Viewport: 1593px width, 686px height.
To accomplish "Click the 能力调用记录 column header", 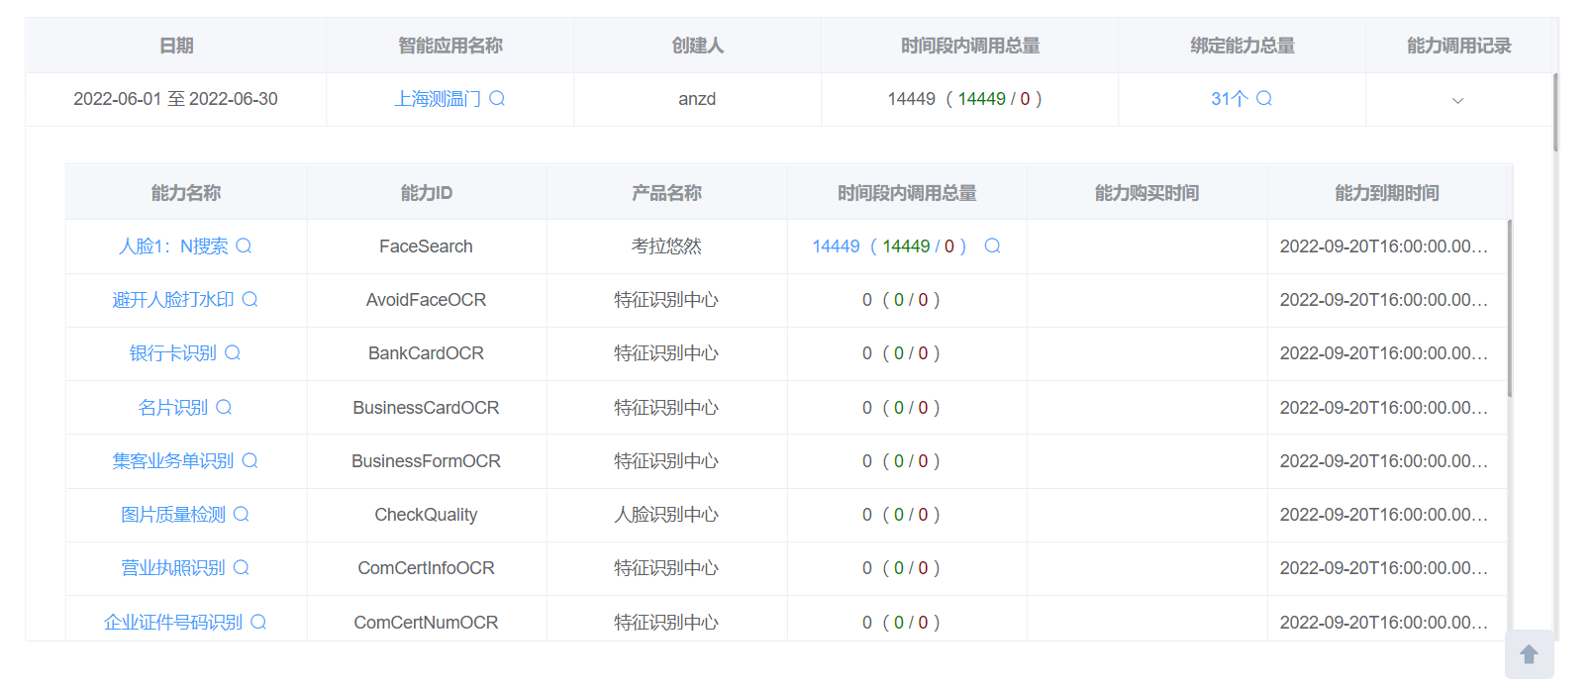I will (x=1459, y=46).
